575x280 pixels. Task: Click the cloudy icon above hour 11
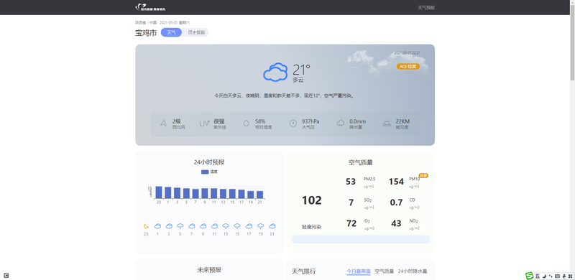click(x=214, y=226)
